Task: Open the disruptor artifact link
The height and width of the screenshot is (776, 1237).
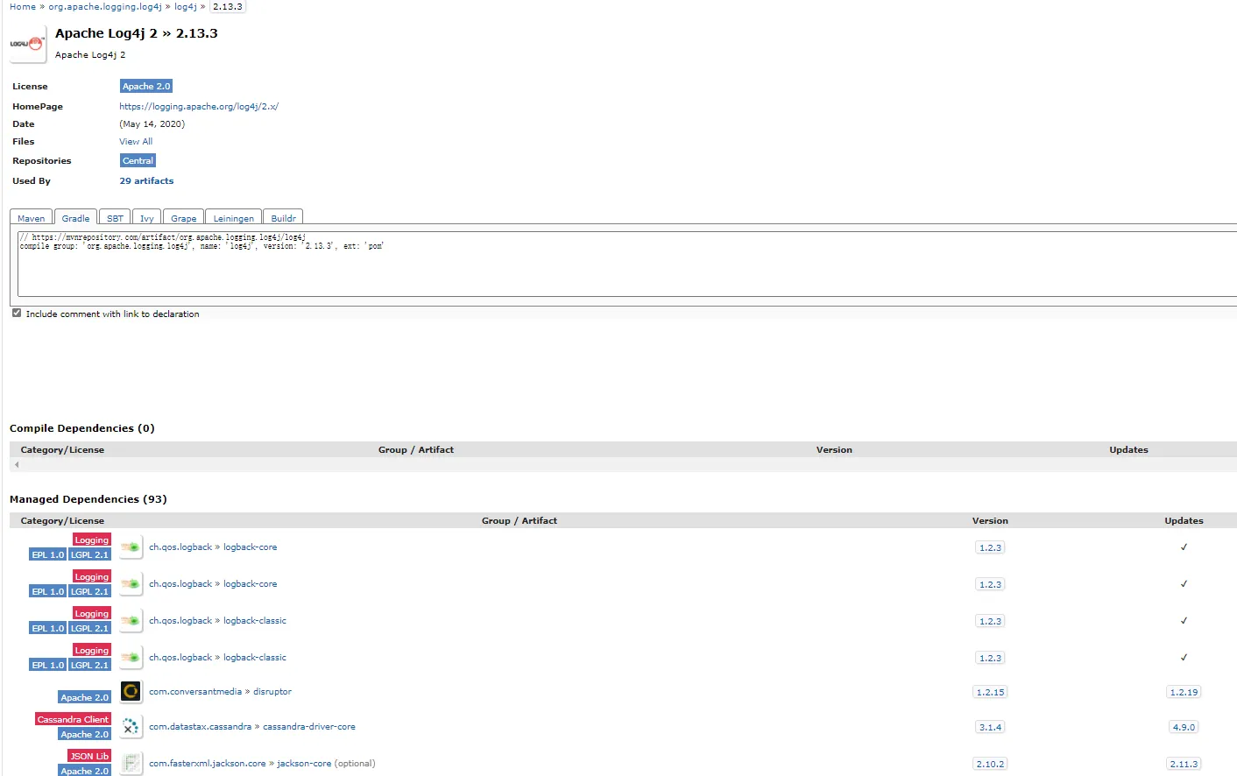Action: click(272, 692)
